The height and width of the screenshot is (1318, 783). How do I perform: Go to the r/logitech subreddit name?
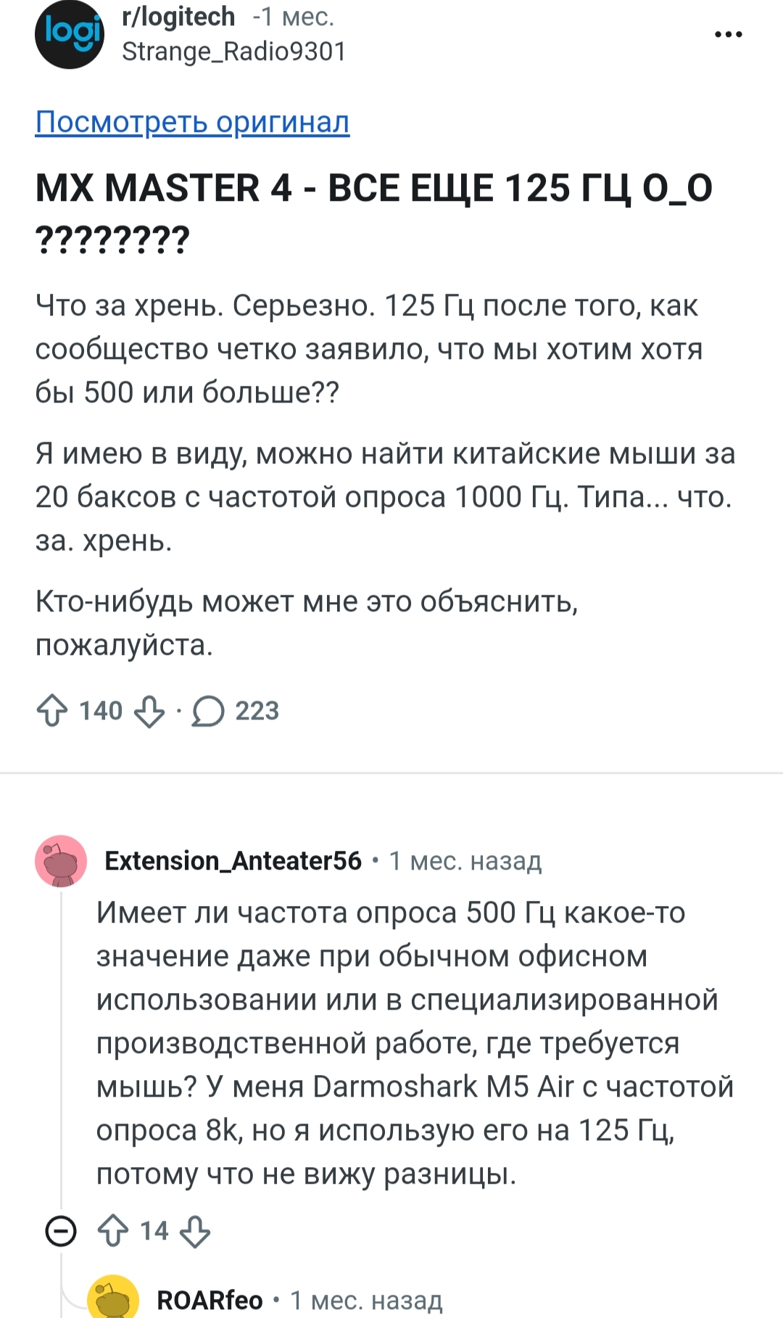[x=178, y=17]
